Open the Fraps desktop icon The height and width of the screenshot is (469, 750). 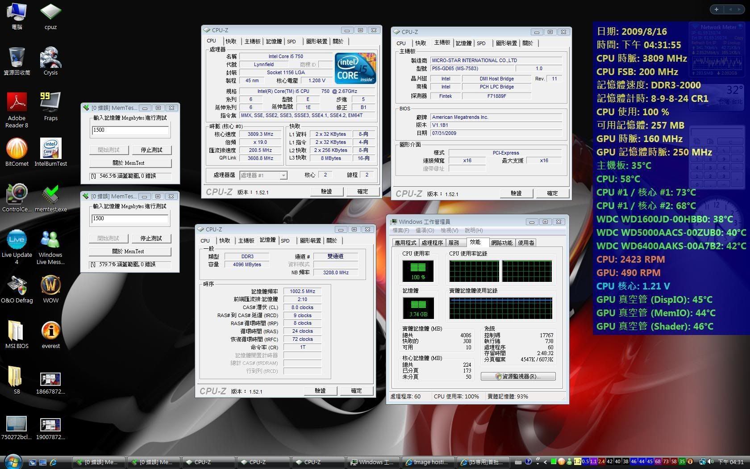coord(50,107)
